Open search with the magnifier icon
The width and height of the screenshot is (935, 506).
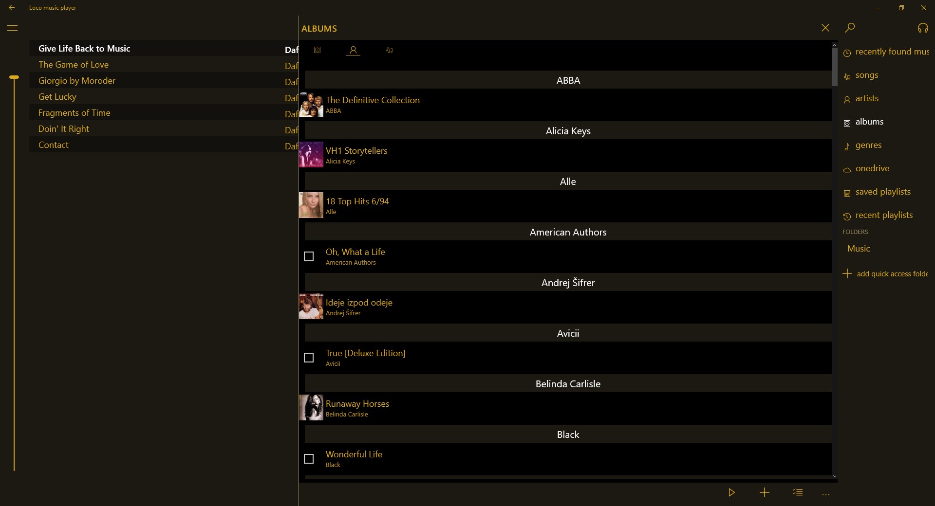(x=849, y=28)
